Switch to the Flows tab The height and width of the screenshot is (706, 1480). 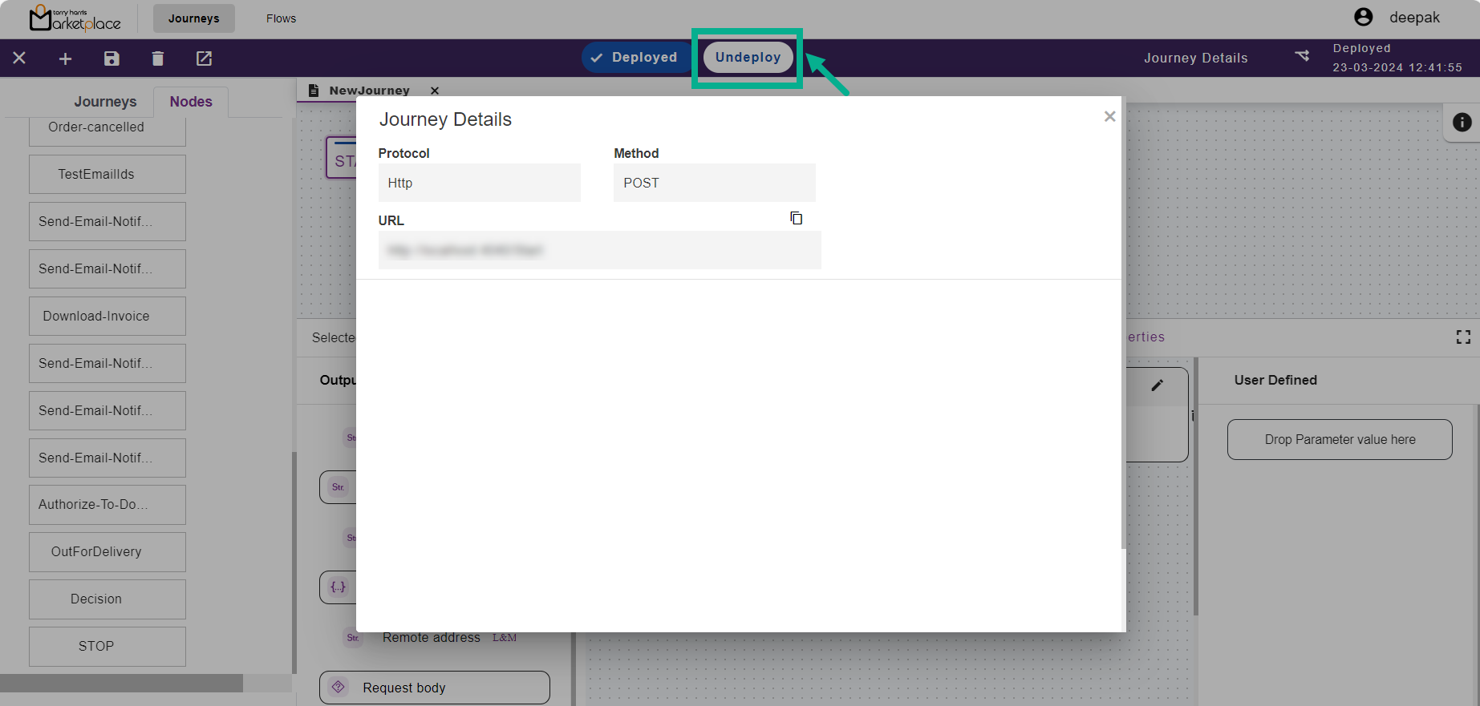click(281, 18)
